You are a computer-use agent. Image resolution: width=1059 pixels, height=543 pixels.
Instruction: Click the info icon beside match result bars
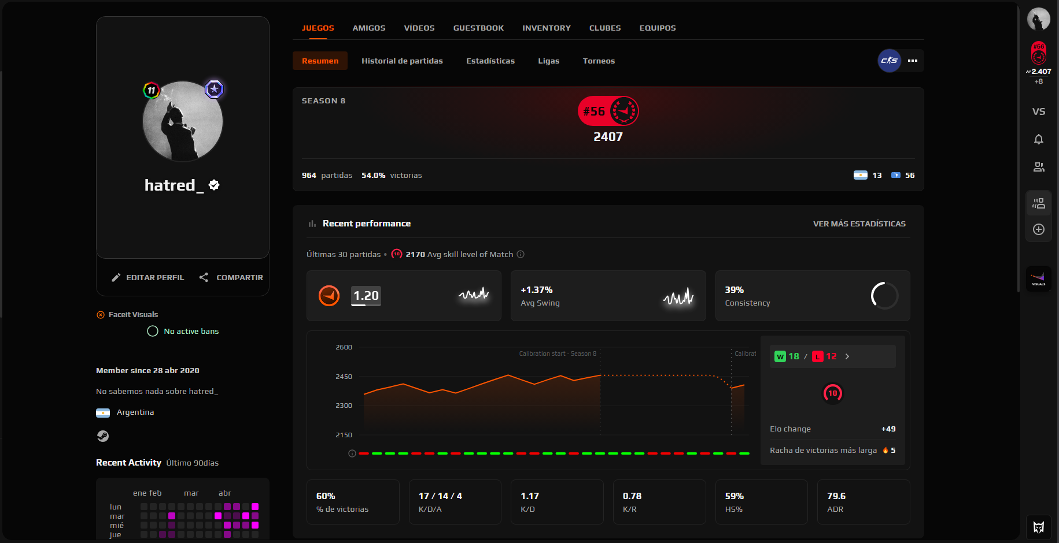352,453
